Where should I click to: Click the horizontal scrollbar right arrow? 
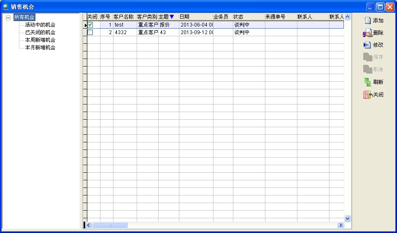coord(340,225)
